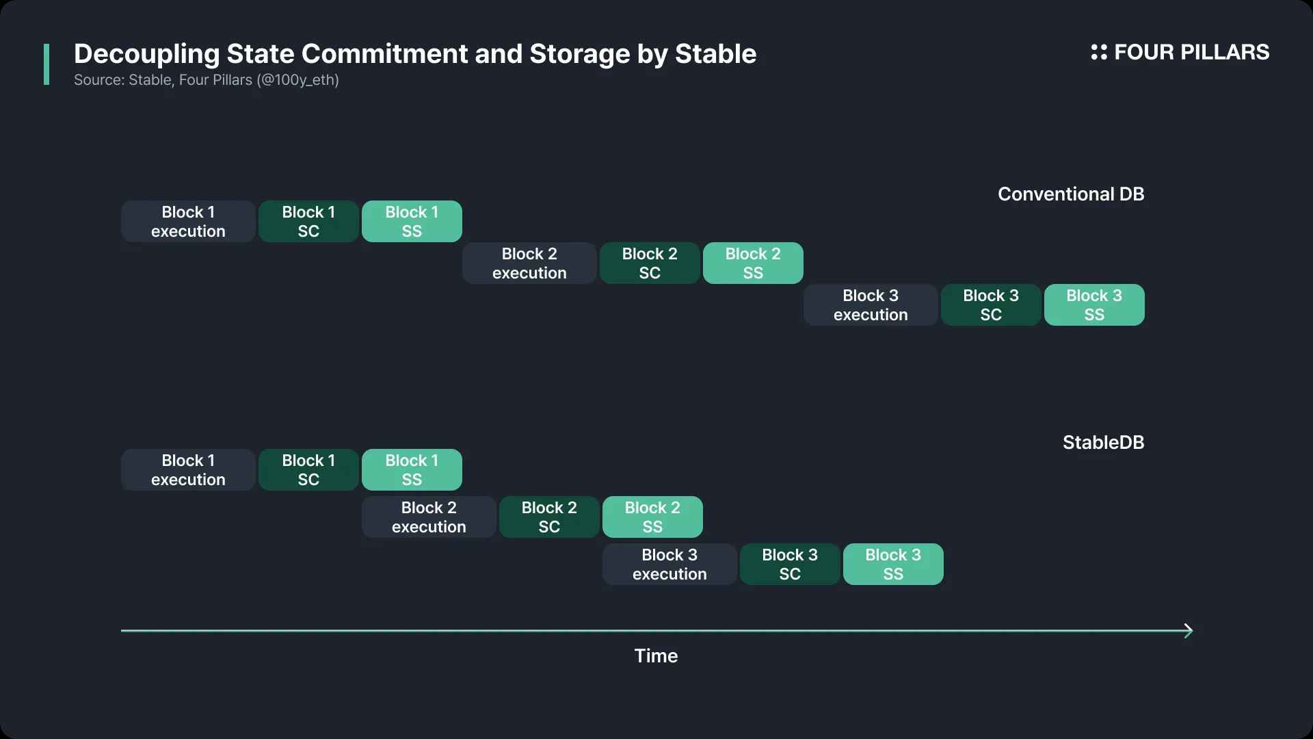Select Conventional DB Block 1 SS box

pyautogui.click(x=412, y=221)
